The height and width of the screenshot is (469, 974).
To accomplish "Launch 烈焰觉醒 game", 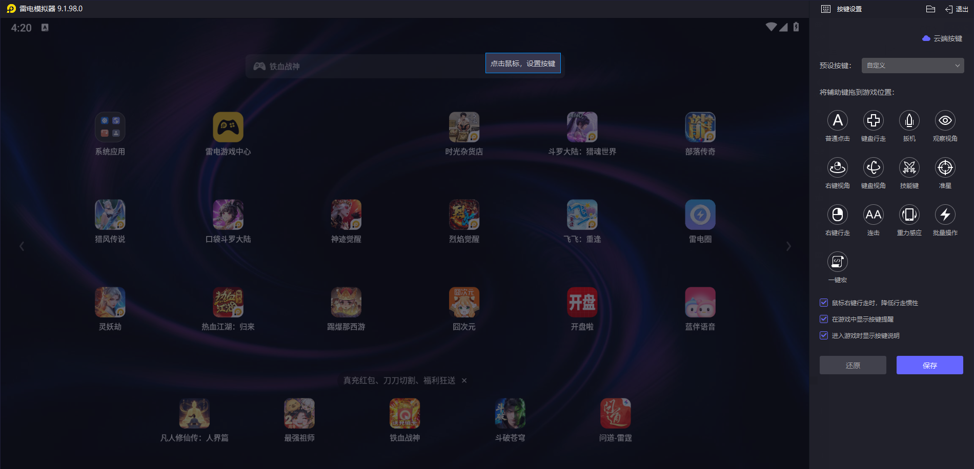I will 464,215.
